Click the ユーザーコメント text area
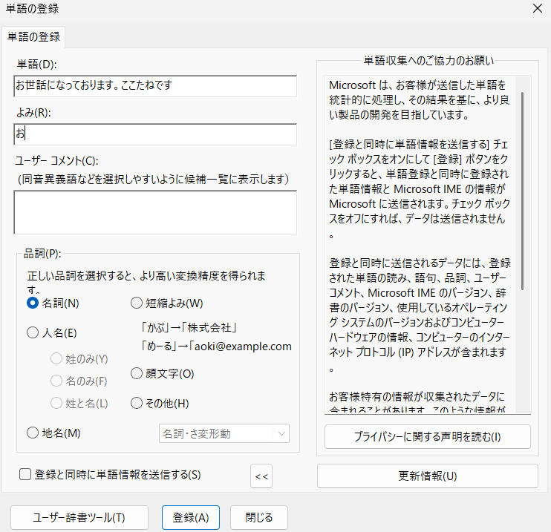This screenshot has width=551, height=532. [x=155, y=212]
